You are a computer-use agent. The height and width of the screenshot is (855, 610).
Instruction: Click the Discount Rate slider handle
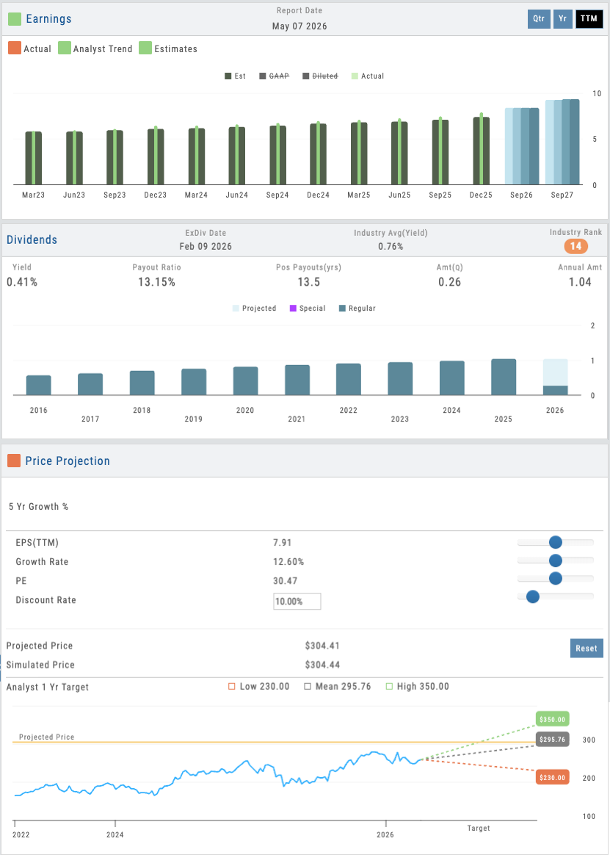point(533,595)
